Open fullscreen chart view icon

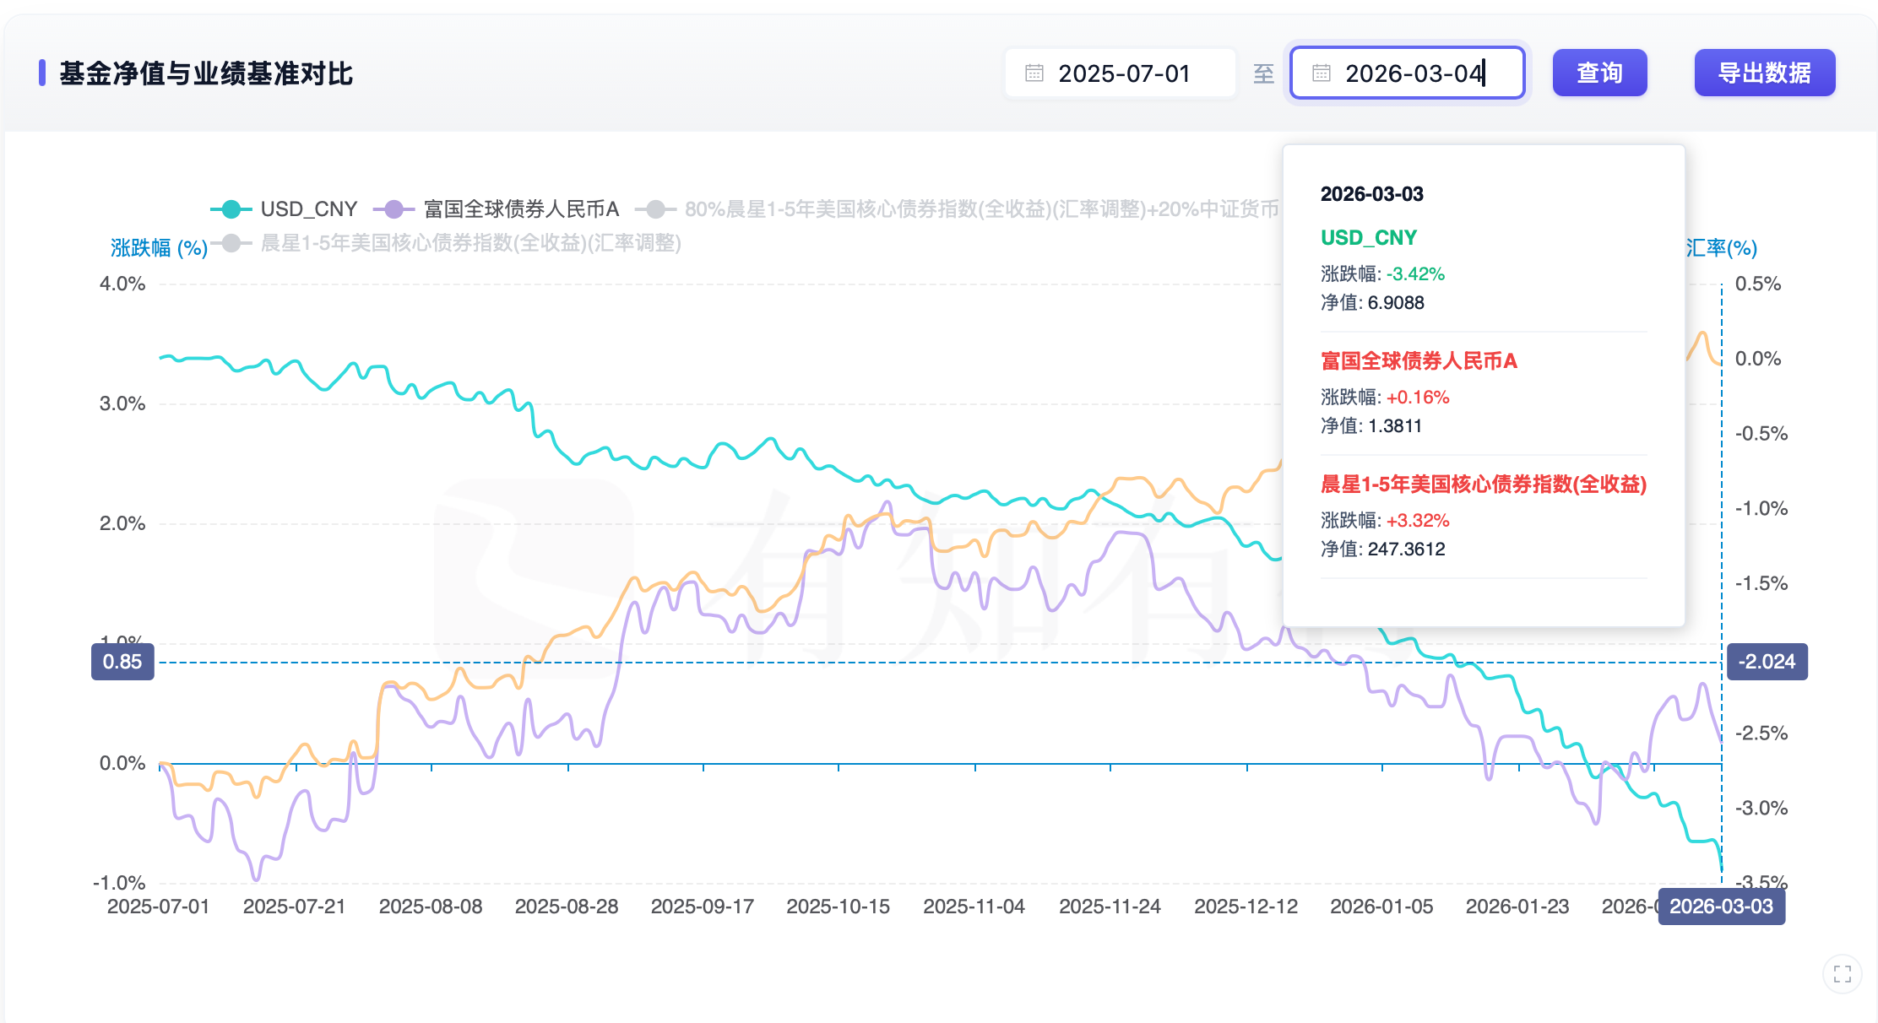1842,974
